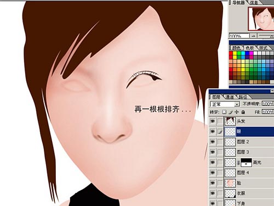Select the 衣服 layer thumbnail
The width and height of the screenshot is (274, 206).
[x=230, y=193]
